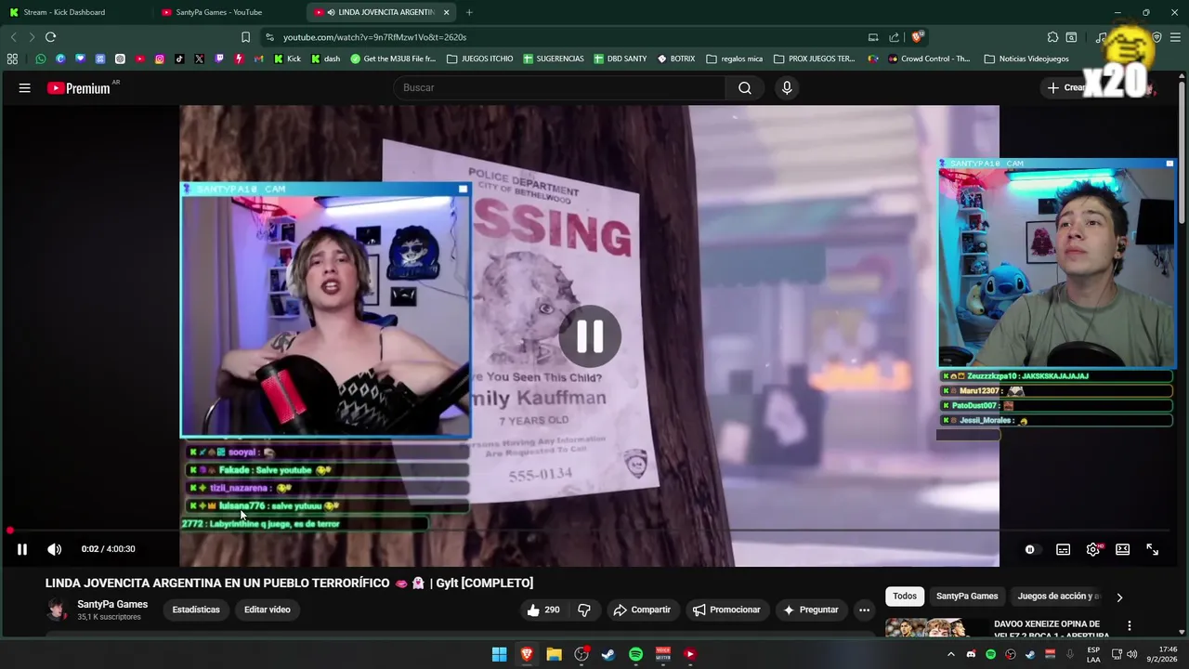This screenshot has width=1189, height=669.
Task: Click the youtube.com address bar URL
Action: tap(374, 37)
